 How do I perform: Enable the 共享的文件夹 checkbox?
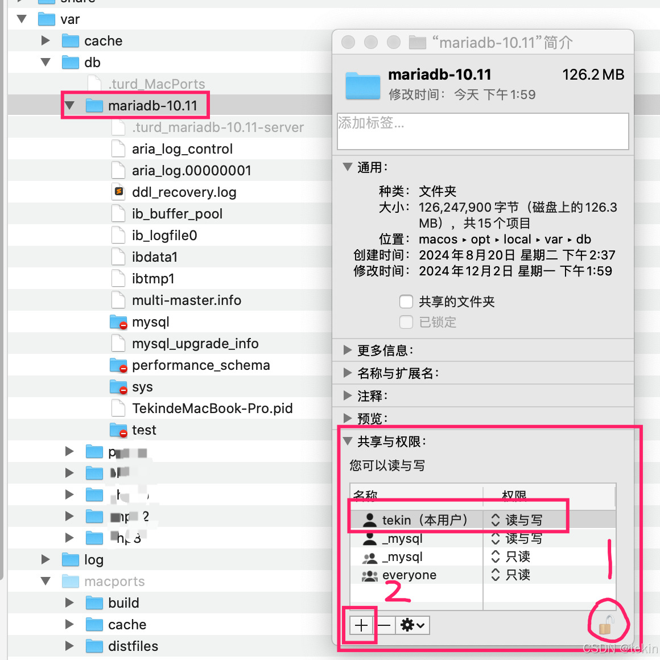click(x=406, y=302)
